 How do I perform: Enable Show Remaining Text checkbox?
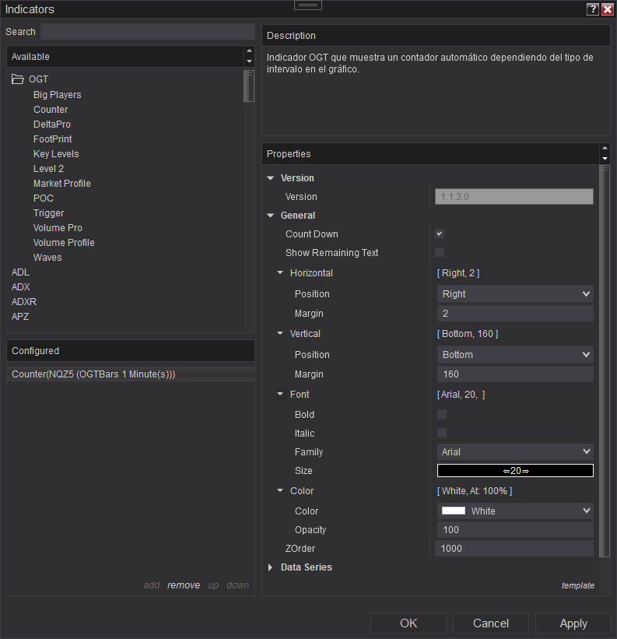[440, 252]
